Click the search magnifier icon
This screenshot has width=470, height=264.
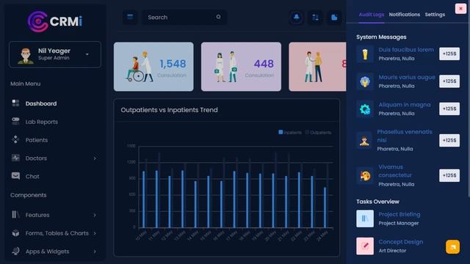219,17
